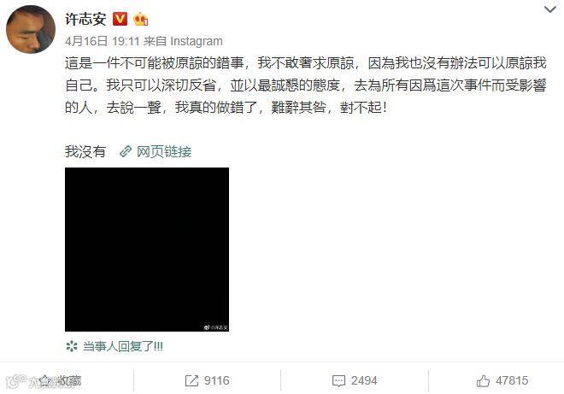
Task: Open the black image thumbnail
Action: pos(147,250)
